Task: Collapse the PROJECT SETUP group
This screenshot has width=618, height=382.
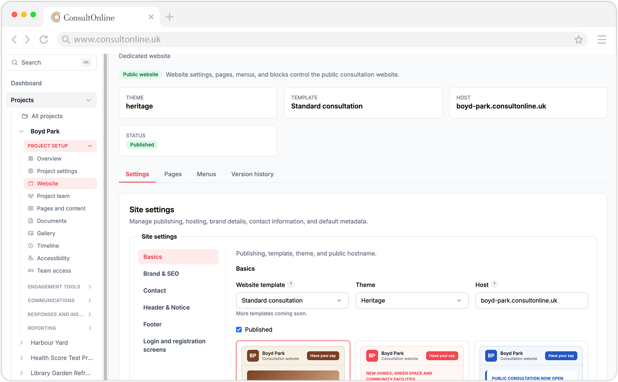Action: (x=90, y=146)
